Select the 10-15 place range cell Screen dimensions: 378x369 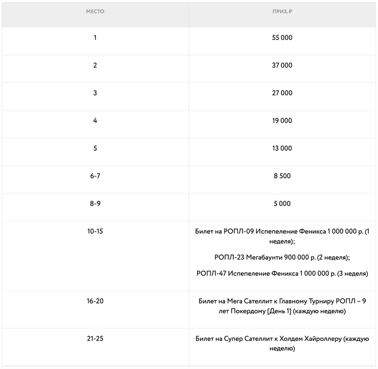(x=95, y=231)
